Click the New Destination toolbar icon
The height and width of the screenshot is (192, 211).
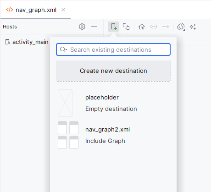point(113,27)
